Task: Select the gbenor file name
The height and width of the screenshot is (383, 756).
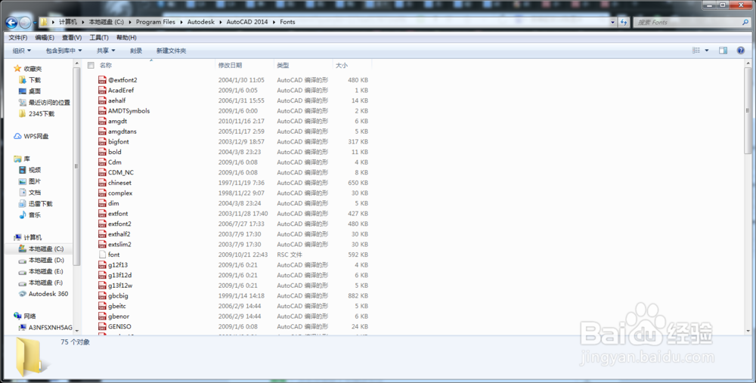Action: pos(119,317)
